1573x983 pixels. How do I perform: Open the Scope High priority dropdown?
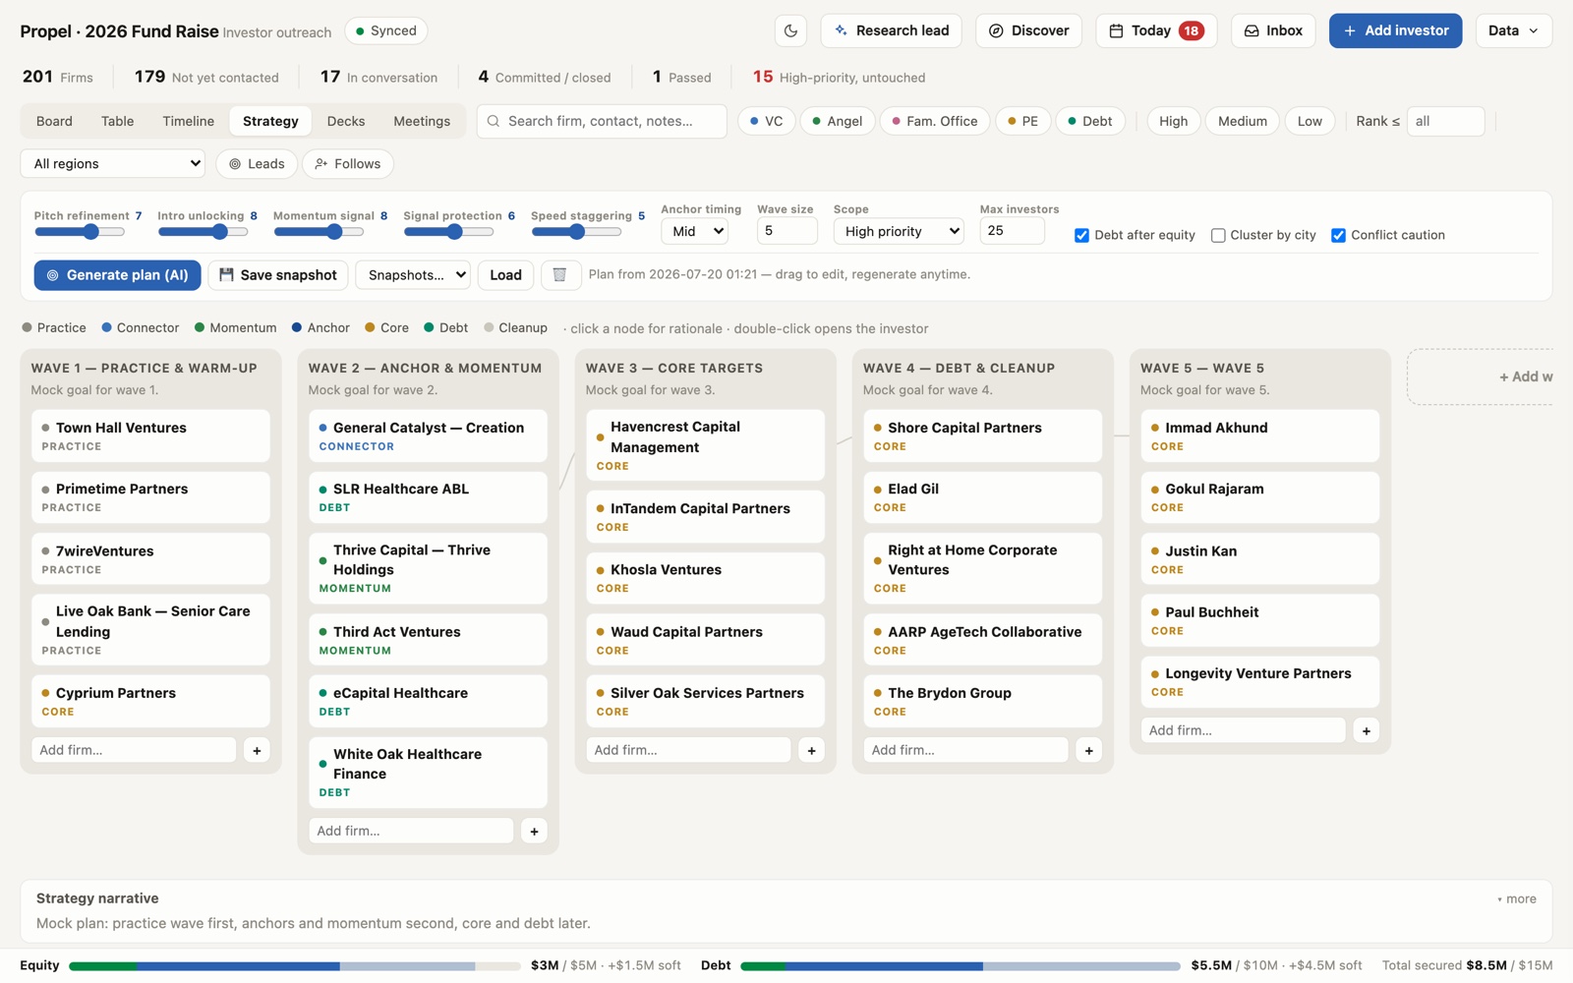tap(899, 231)
